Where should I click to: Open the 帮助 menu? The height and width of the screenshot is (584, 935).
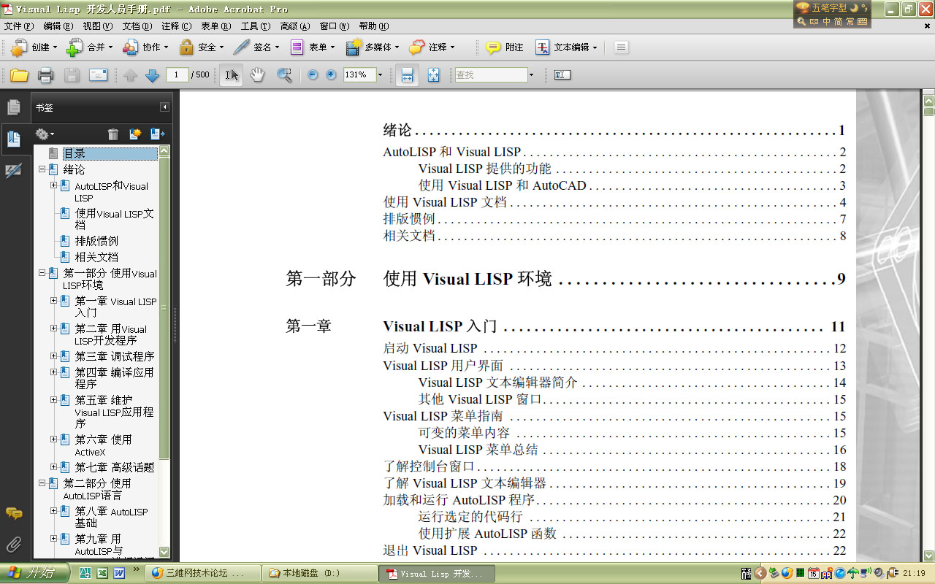373,26
